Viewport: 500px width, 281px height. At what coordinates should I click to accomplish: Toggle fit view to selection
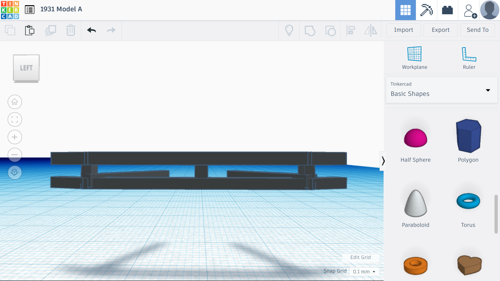pyautogui.click(x=15, y=119)
